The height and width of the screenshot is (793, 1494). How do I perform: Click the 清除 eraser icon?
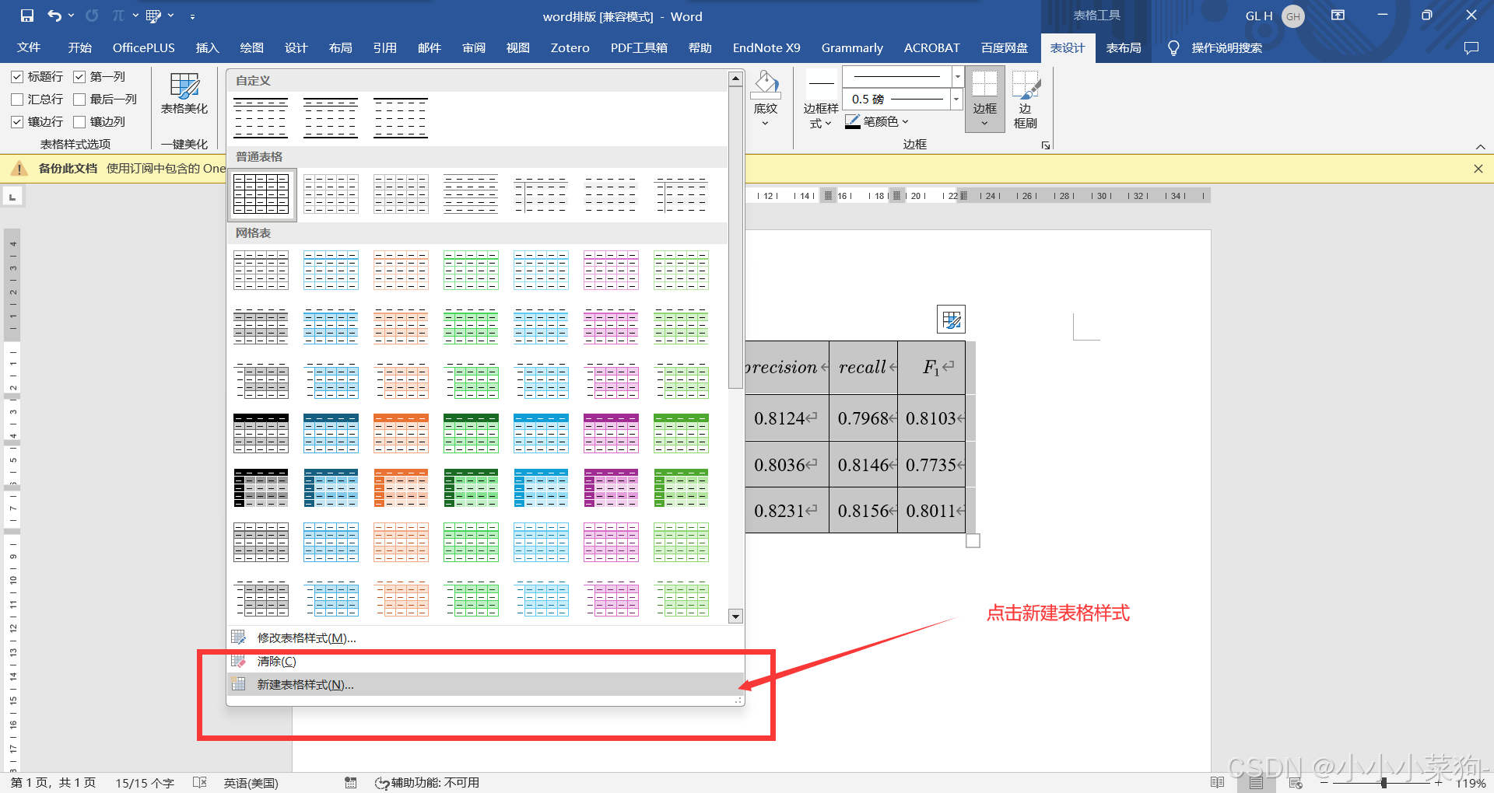click(239, 661)
